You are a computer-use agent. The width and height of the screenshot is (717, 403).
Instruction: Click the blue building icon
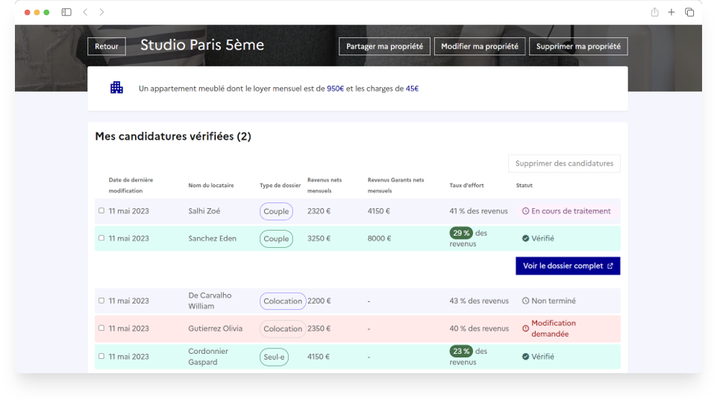116,88
